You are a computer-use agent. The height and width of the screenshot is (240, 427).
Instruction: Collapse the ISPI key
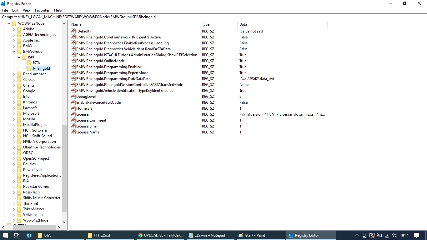[19, 57]
